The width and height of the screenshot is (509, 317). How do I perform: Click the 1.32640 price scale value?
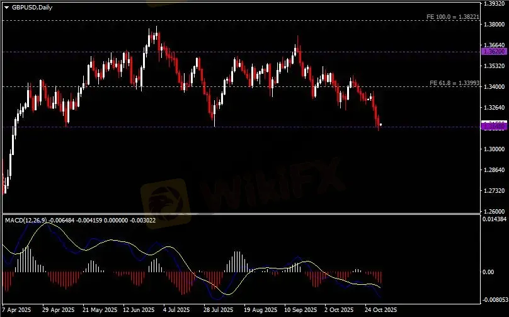pos(493,108)
